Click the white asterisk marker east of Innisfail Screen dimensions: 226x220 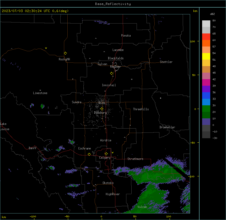coord(132,79)
